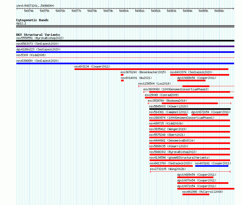
Task: Select the thick red esv3539760 bar
Action: (x=190, y=103)
